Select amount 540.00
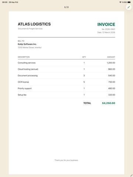 (x=112, y=76)
